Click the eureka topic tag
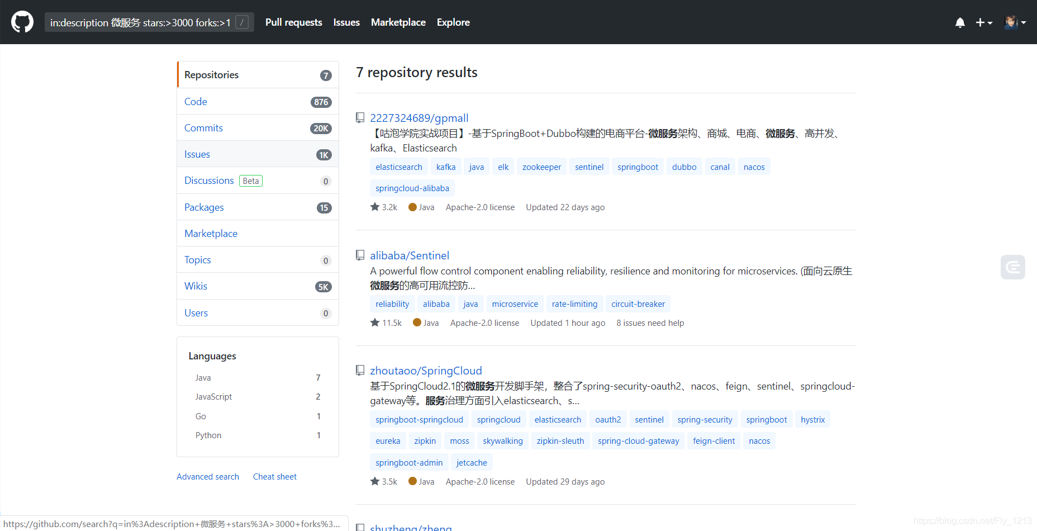Image resolution: width=1037 pixels, height=531 pixels. click(x=388, y=441)
